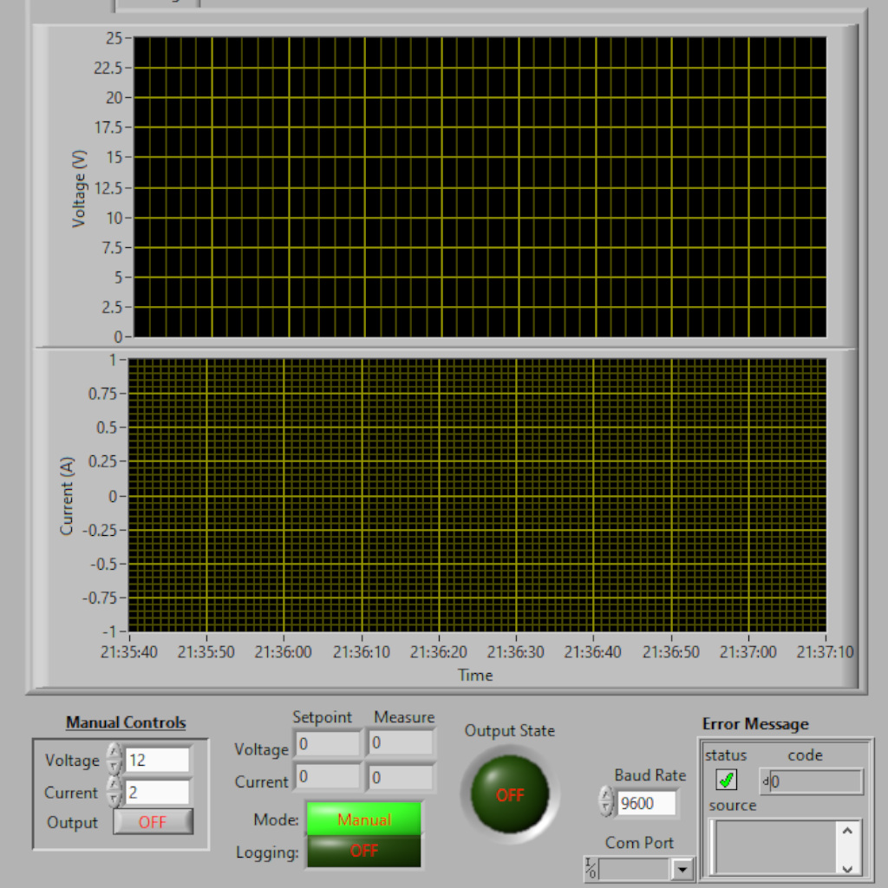888x888 pixels.
Task: Click the 21:35:40 time axis label
Action: (129, 652)
